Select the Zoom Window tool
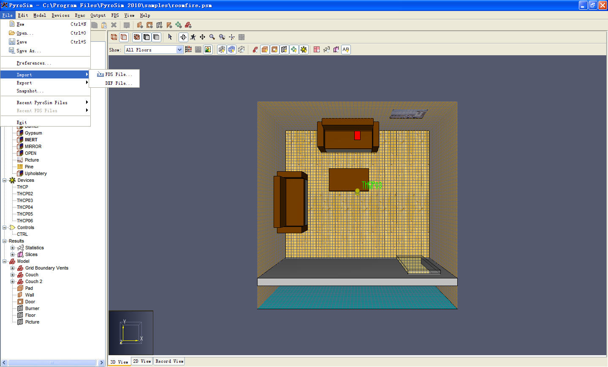This screenshot has height=367, width=608. pos(222,37)
